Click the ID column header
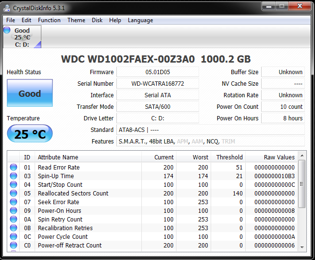The width and height of the screenshot is (315, 260). [x=27, y=157]
